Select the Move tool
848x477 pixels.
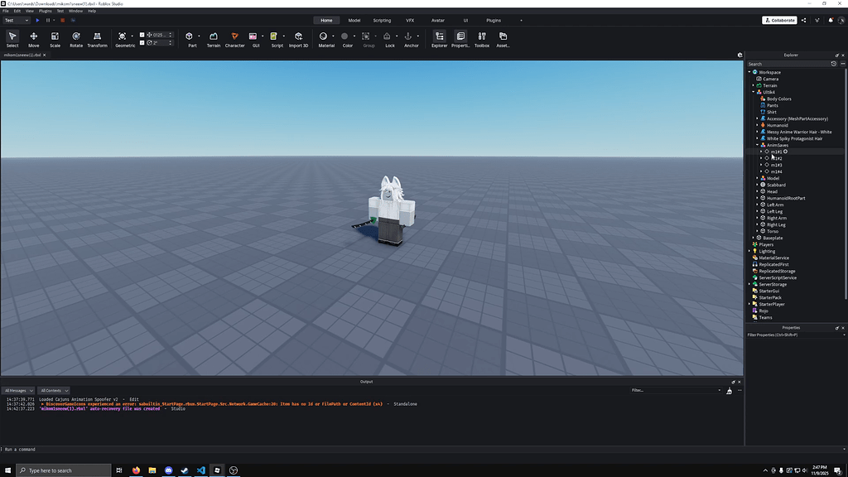point(33,37)
